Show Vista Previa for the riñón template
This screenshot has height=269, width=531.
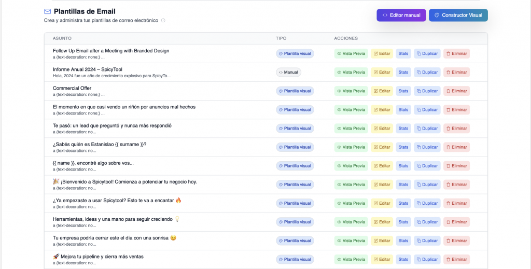(x=351, y=109)
